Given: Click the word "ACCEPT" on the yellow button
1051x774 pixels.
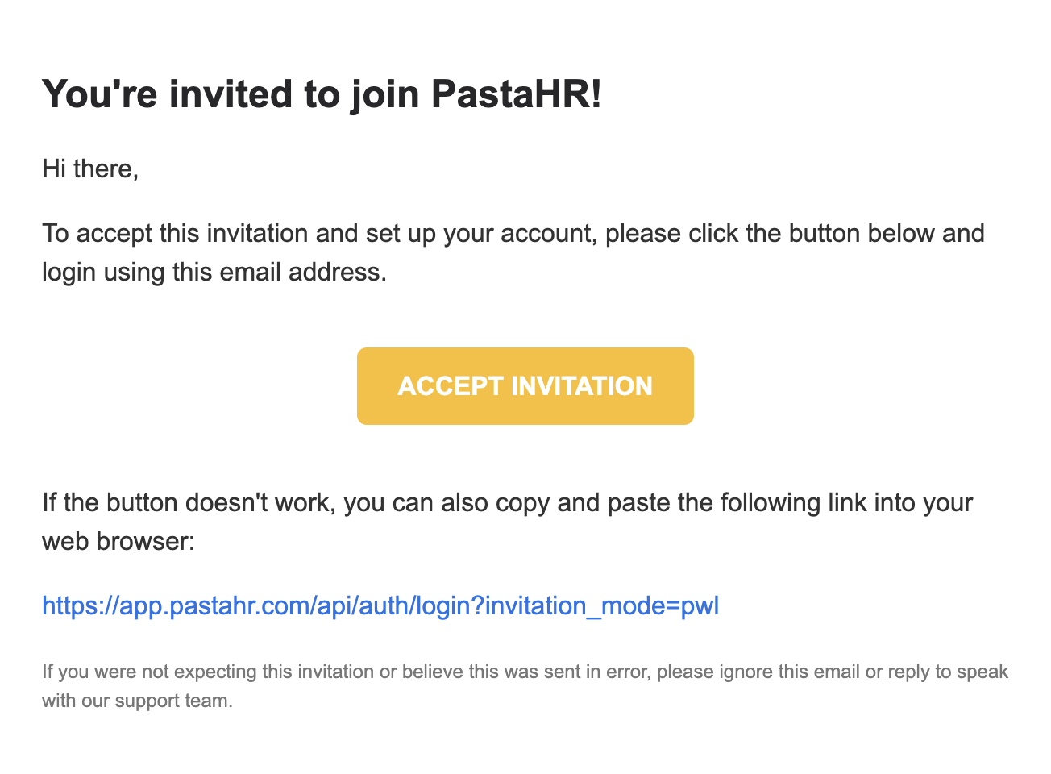Looking at the screenshot, I should pyautogui.click(x=451, y=386).
